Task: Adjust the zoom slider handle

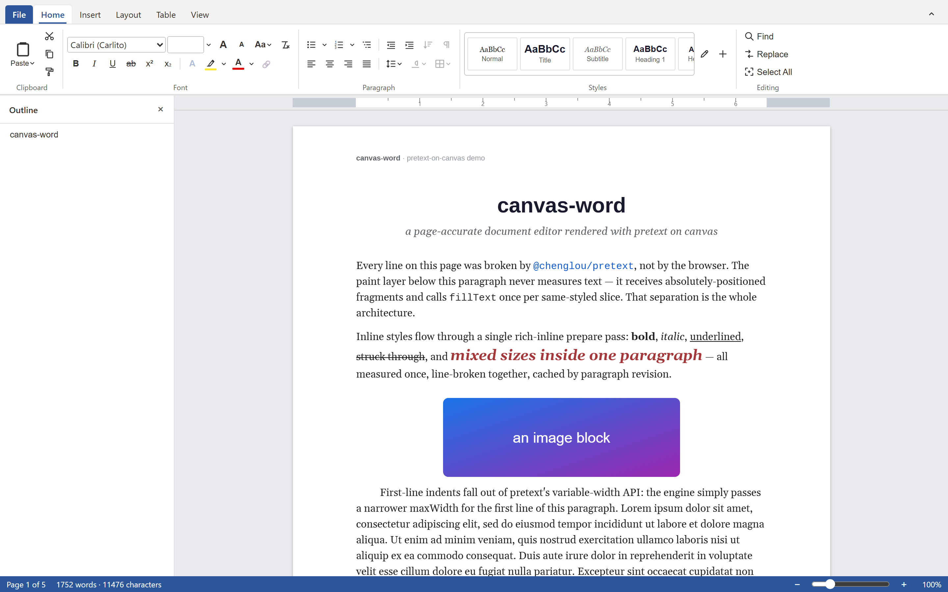Action: pyautogui.click(x=830, y=584)
